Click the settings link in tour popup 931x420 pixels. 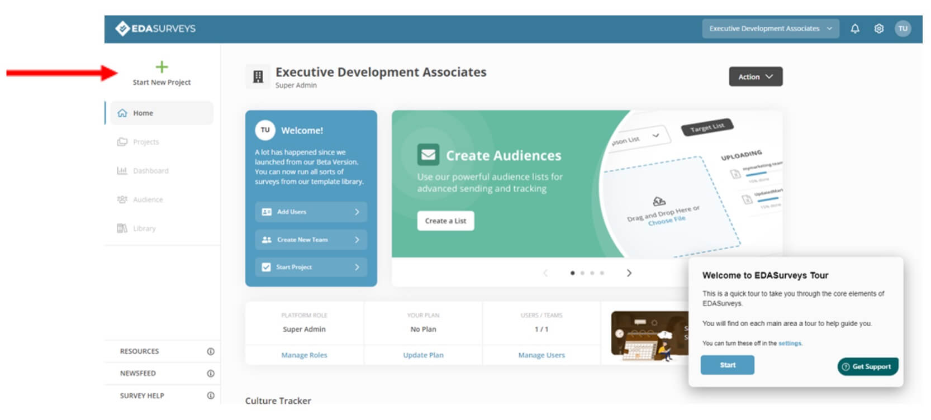pos(790,343)
